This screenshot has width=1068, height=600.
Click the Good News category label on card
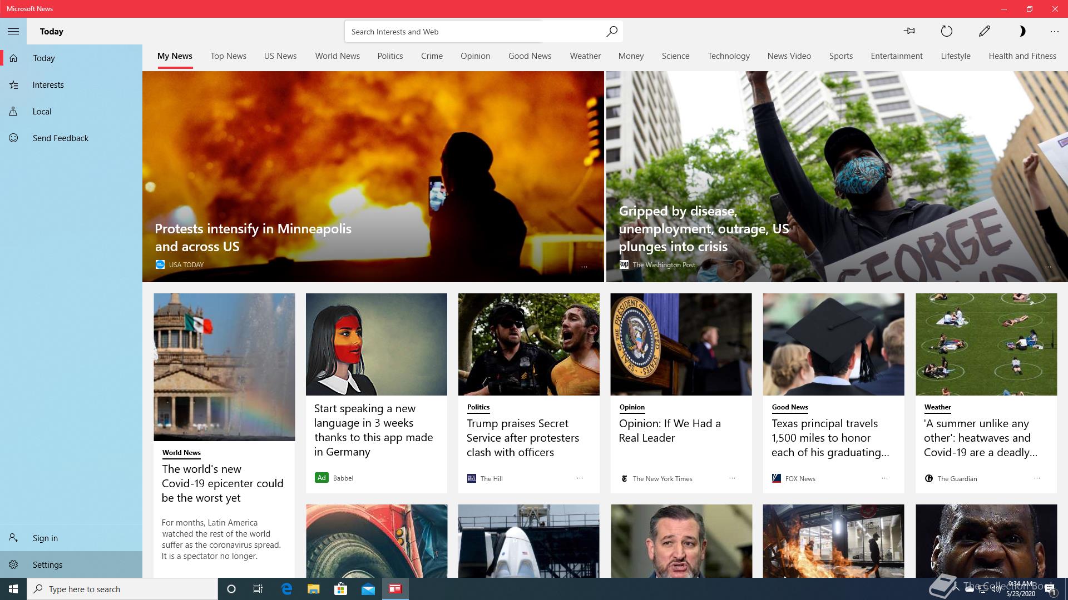pyautogui.click(x=790, y=407)
